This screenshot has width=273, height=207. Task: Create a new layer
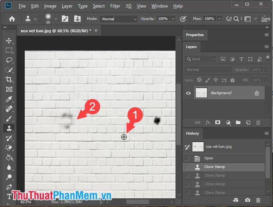[248, 122]
